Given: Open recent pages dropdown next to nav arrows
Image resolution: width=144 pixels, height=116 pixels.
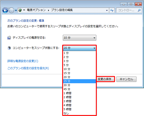Looking at the screenshot, I should [16, 10].
